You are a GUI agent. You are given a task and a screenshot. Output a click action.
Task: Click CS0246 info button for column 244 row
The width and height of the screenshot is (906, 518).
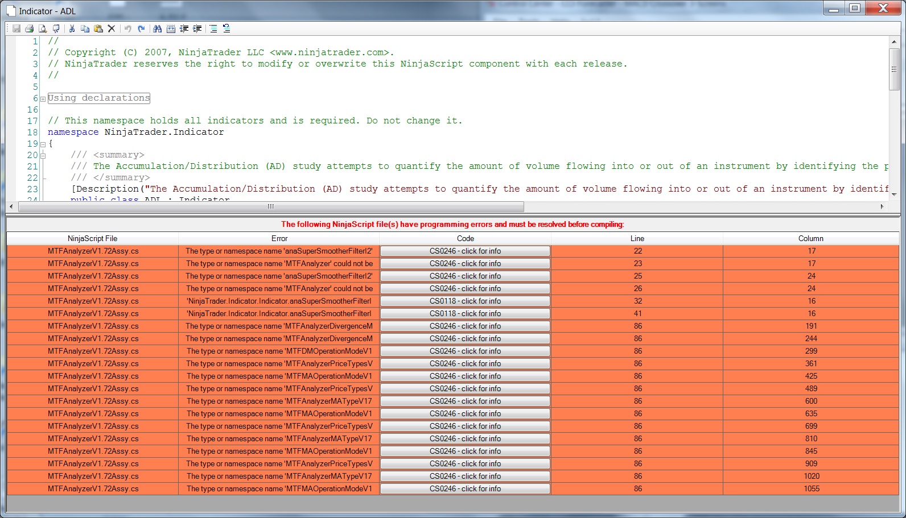click(x=465, y=339)
